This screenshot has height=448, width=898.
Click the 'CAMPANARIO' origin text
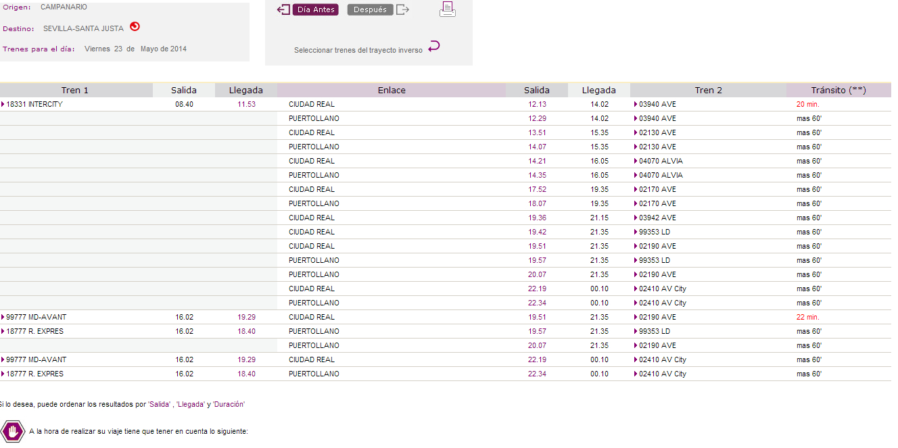click(64, 7)
